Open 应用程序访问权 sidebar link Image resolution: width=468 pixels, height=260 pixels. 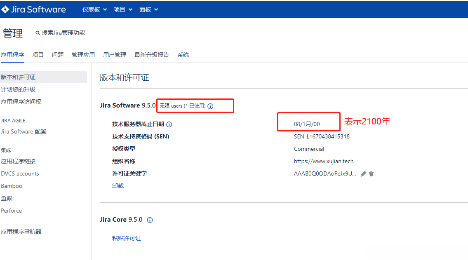click(x=21, y=102)
